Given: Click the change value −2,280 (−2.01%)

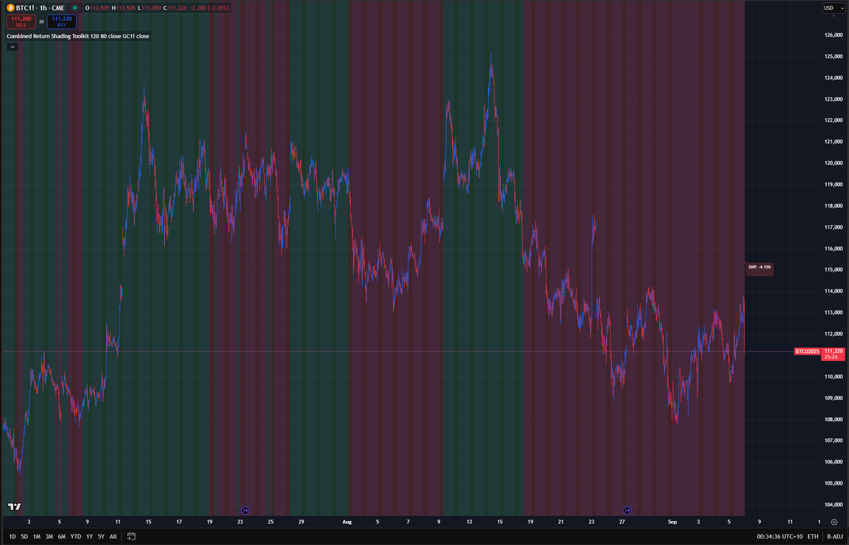Looking at the screenshot, I should (x=209, y=8).
